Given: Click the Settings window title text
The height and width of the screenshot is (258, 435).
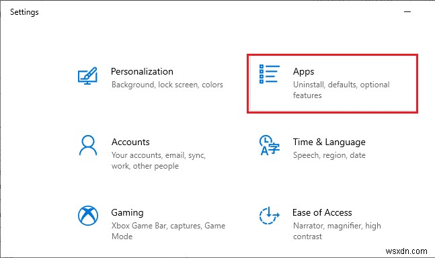Looking at the screenshot, I should pyautogui.click(x=24, y=12).
